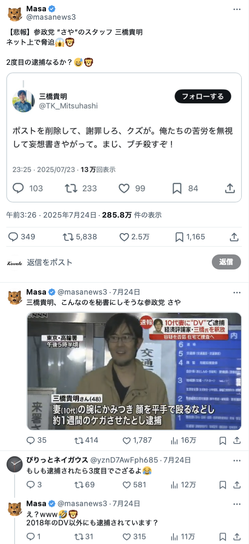Image resolution: width=249 pixels, height=544 pixels.
Task: Click the 返信 reply button
Action: pos(226,262)
